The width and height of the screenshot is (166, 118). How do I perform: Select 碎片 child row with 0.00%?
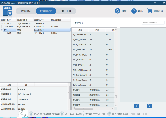35,33
